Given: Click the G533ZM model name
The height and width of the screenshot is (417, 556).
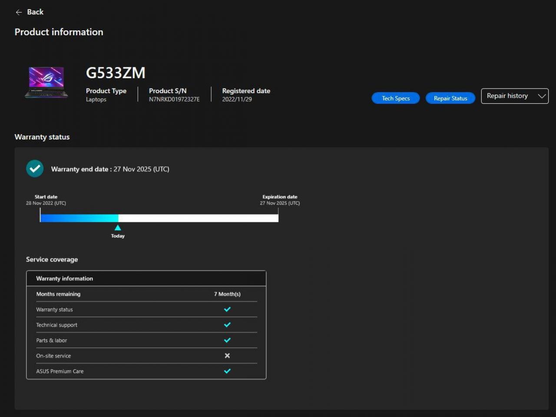Looking at the screenshot, I should 116,73.
